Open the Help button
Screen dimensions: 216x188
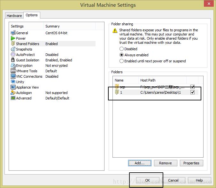click(x=199, y=180)
